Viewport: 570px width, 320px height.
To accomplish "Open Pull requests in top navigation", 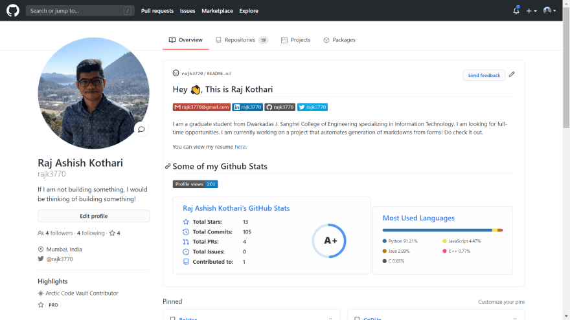I will (157, 11).
